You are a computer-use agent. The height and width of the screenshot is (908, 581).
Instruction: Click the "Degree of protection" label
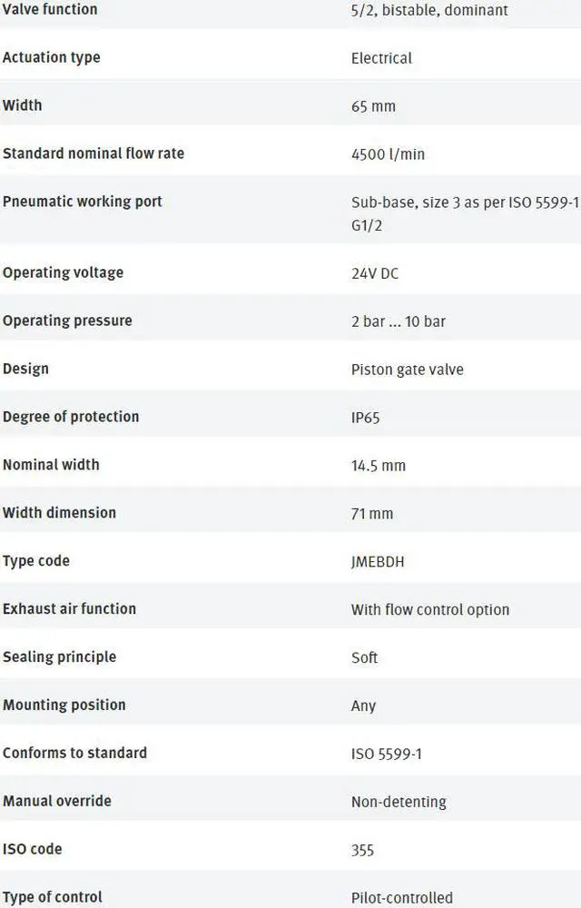point(71,417)
